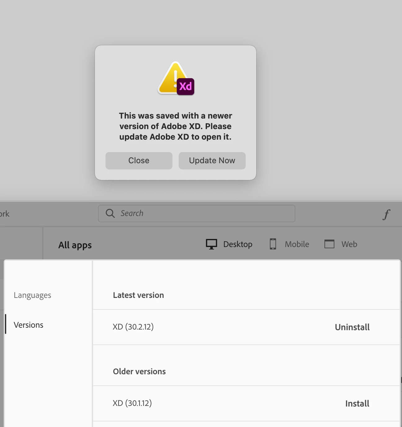Click the Xd warning icon in dialog
Image resolution: width=402 pixels, height=427 pixels.
tap(176, 78)
